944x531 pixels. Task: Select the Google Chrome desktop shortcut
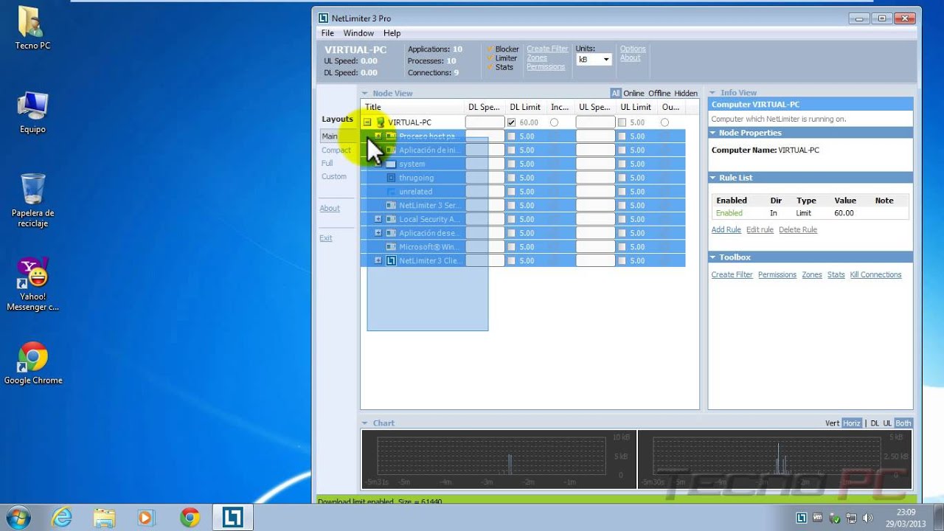click(x=32, y=364)
